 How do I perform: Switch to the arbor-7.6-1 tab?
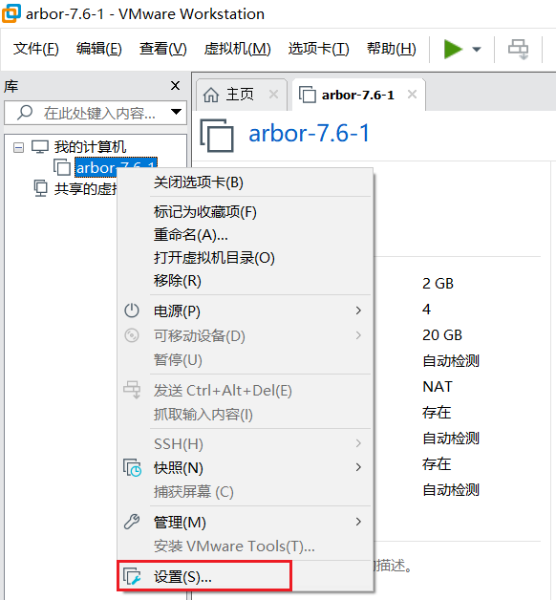click(x=357, y=95)
